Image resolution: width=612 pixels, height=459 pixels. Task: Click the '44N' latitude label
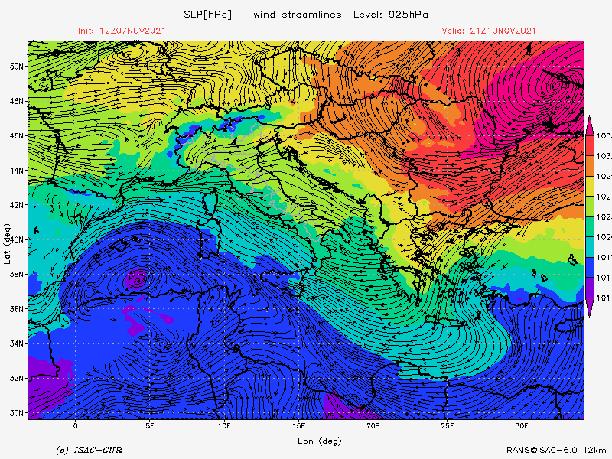[16, 171]
